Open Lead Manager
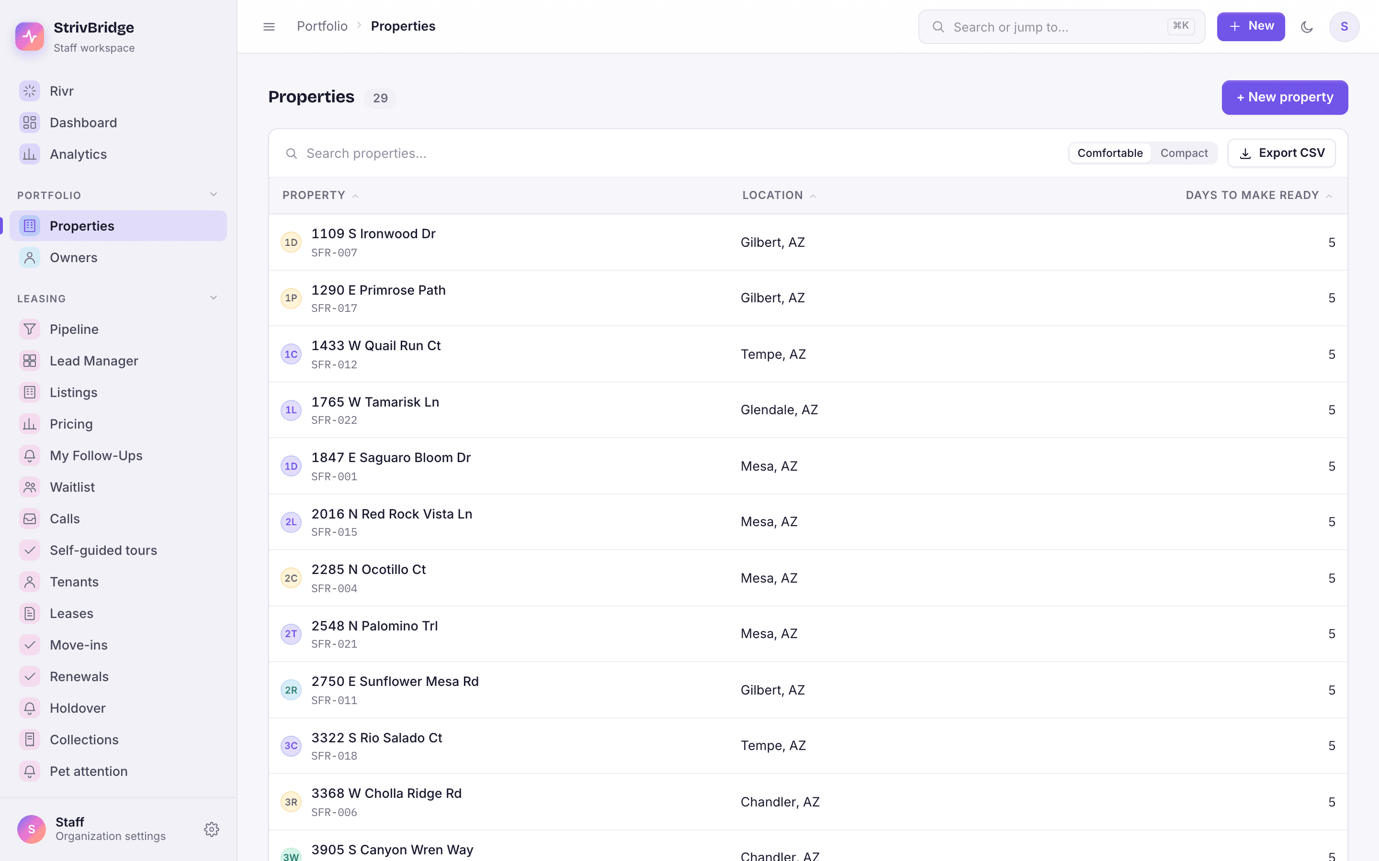The width and height of the screenshot is (1379, 861). coord(118,361)
